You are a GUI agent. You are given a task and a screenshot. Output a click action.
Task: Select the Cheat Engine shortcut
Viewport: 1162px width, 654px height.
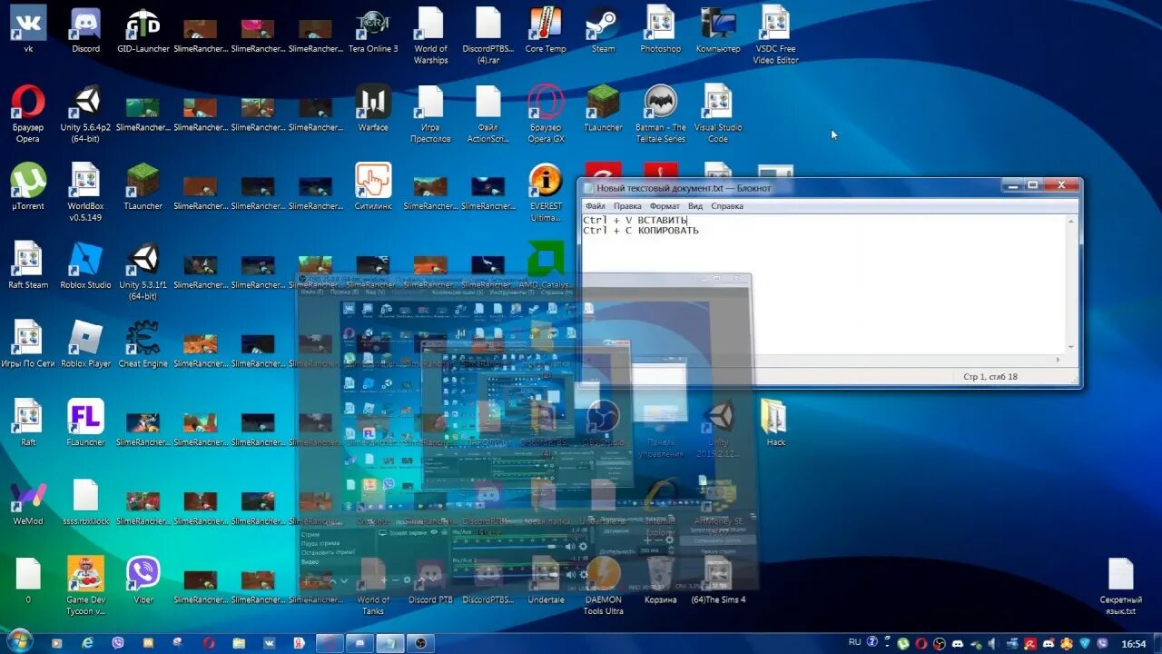pyautogui.click(x=143, y=343)
